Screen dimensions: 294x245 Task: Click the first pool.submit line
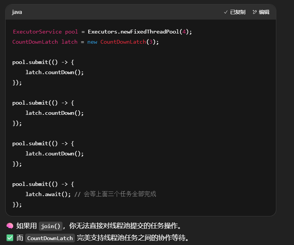[43, 62]
